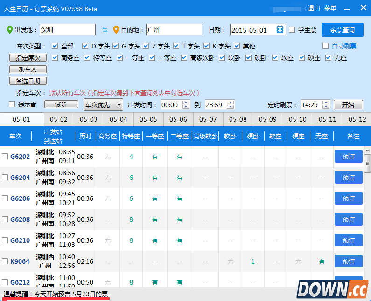Viewport: 371px width, 301px height.
Task: Switch to the 05-05 date tab
Action: coord(148,119)
